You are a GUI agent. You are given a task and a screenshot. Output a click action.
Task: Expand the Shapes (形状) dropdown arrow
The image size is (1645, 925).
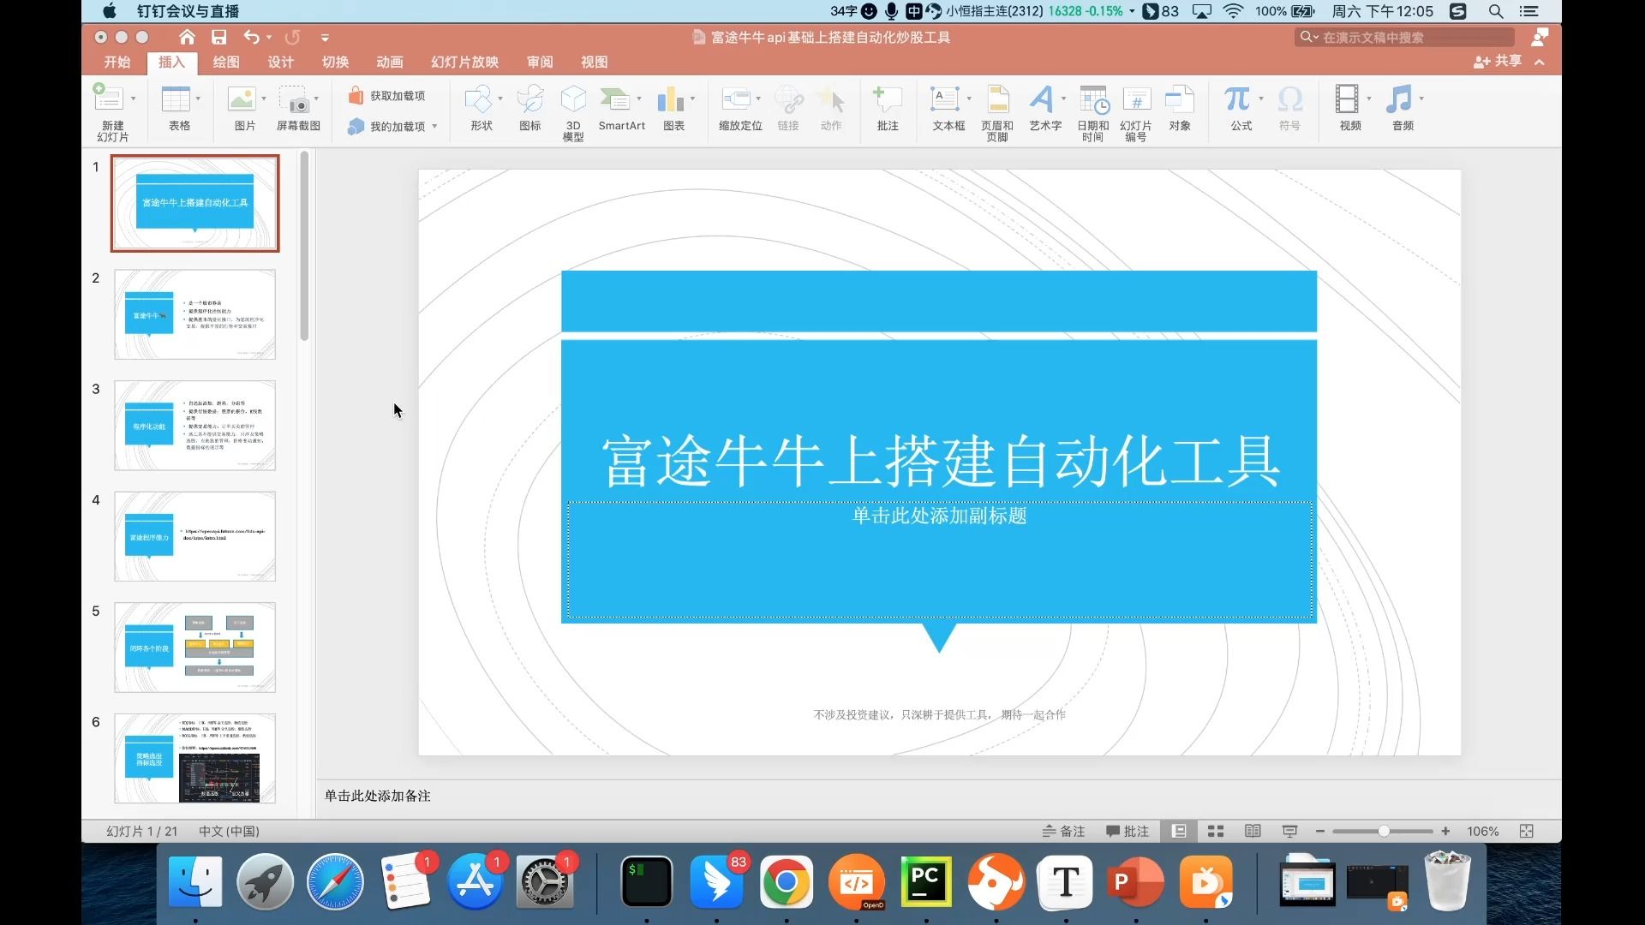click(500, 99)
